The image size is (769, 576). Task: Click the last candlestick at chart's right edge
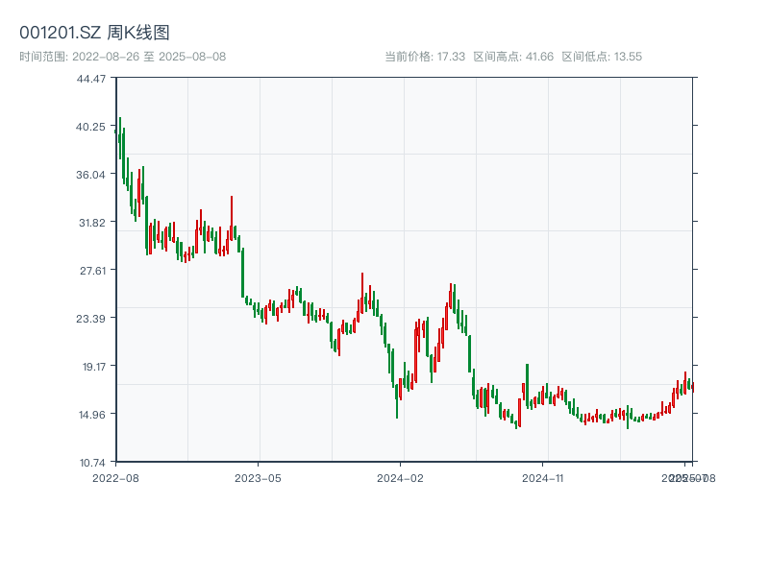(x=692, y=387)
